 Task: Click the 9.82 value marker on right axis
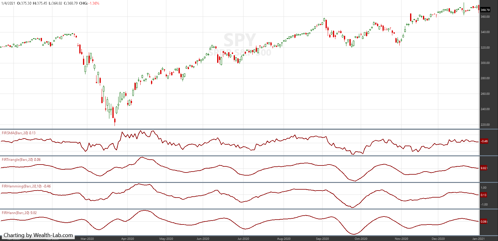pyautogui.click(x=484, y=168)
